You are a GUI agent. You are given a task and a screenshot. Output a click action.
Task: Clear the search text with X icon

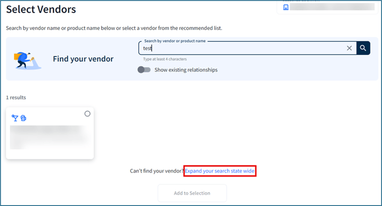tap(349, 48)
